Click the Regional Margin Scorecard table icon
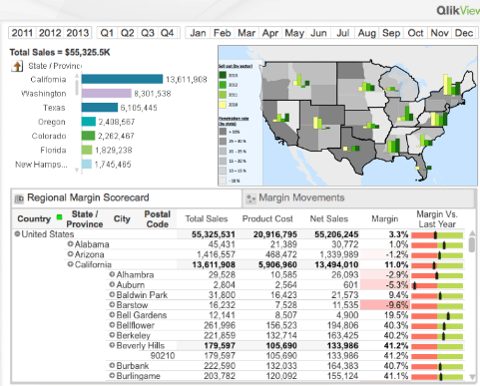Image resolution: width=480 pixels, height=386 pixels. [x=19, y=198]
